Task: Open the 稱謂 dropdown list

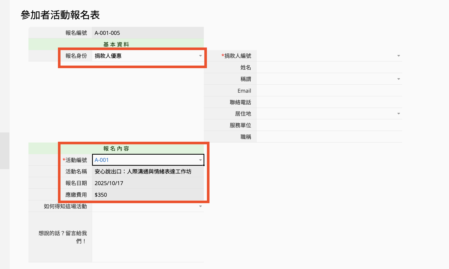Action: 398,79
